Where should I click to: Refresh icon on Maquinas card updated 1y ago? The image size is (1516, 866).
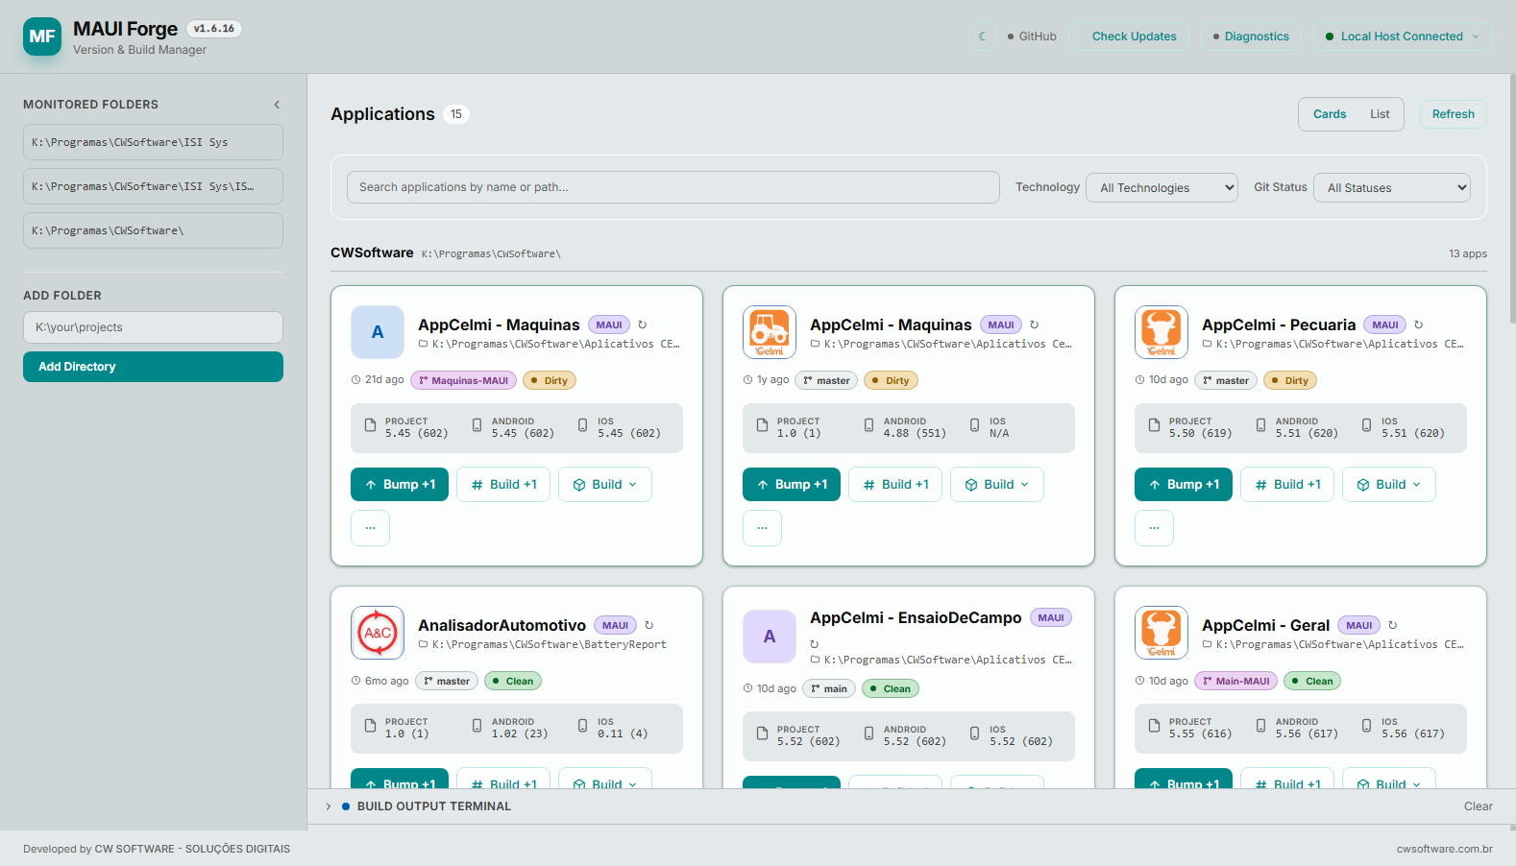[x=1035, y=325]
